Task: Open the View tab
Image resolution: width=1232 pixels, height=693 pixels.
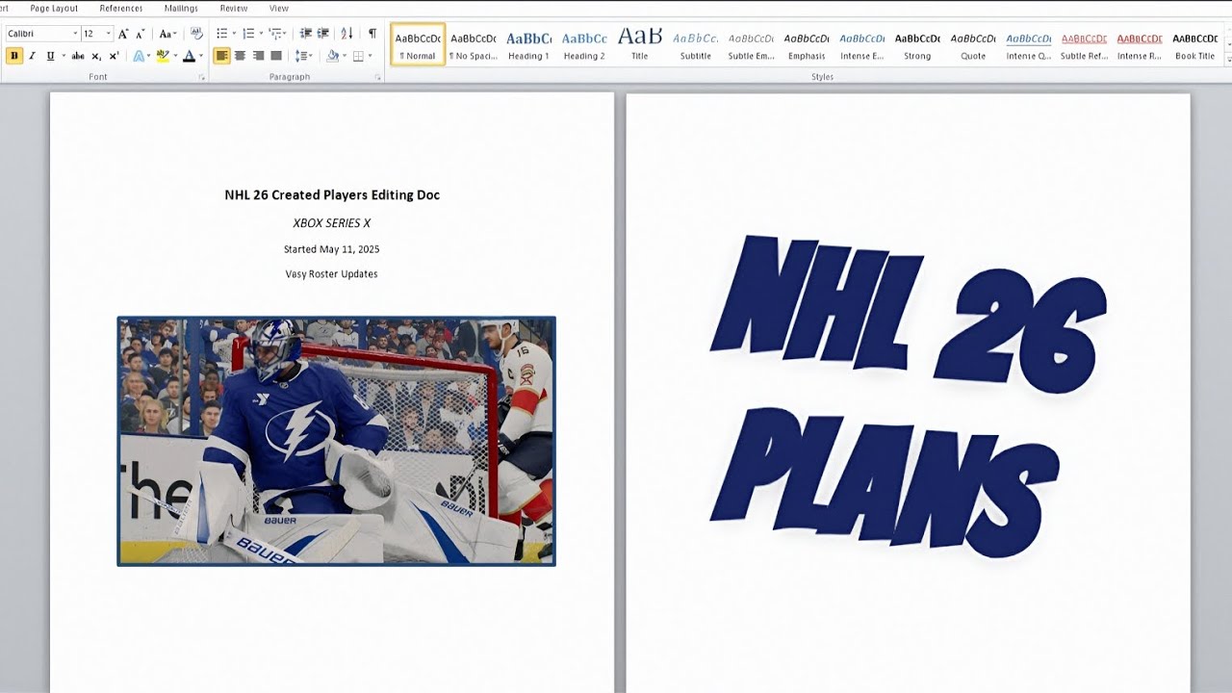Action: (x=279, y=8)
